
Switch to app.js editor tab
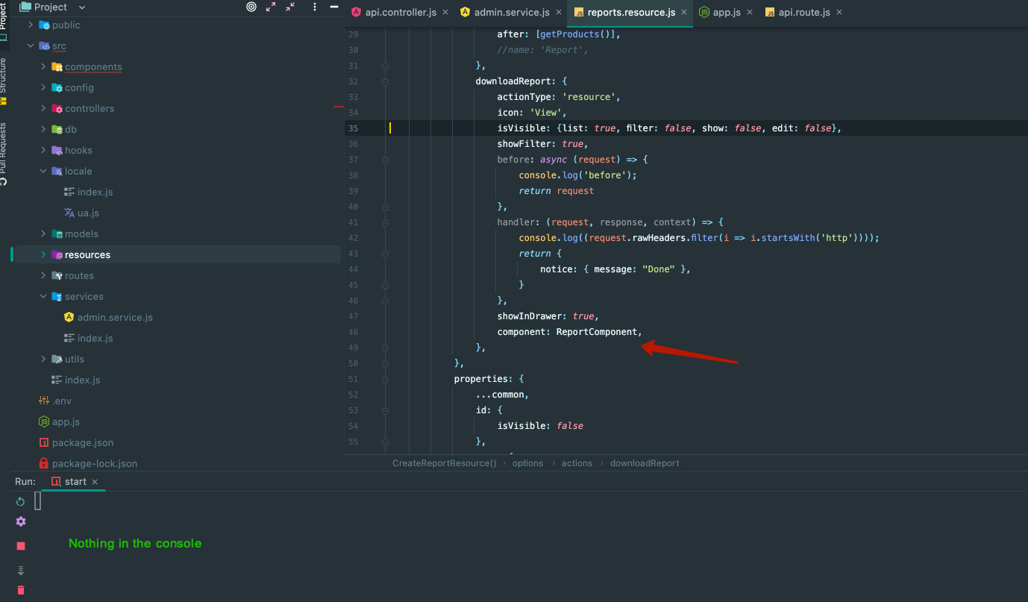(727, 12)
